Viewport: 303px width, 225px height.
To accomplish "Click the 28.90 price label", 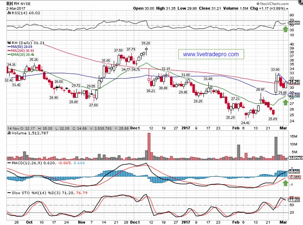I will pos(53,98).
